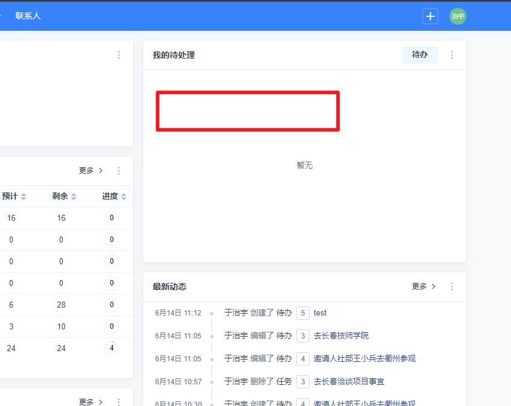The height and width of the screenshot is (406, 511).
Task: Click 更多 link above the 预计 table
Action: point(91,170)
